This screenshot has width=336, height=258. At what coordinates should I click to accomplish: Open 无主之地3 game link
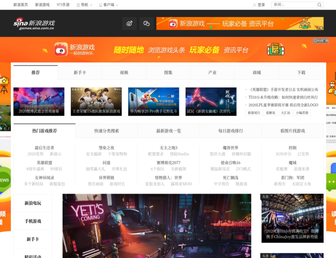tap(169, 148)
